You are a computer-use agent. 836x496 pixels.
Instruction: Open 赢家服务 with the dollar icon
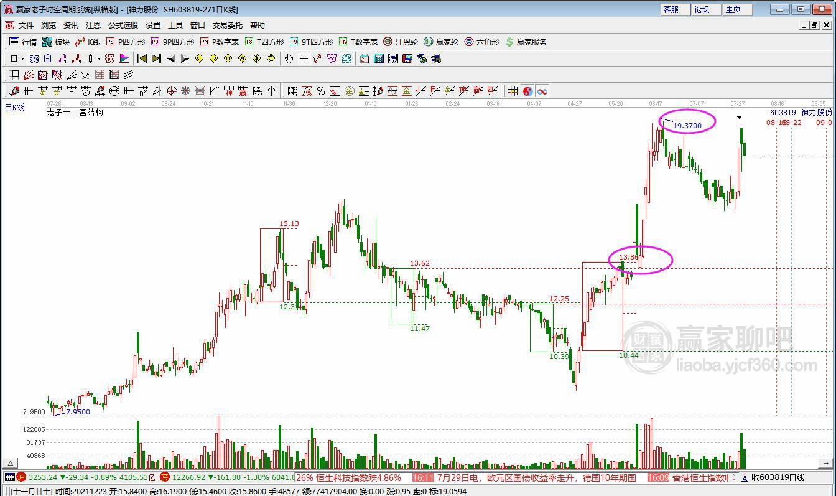[x=526, y=42]
